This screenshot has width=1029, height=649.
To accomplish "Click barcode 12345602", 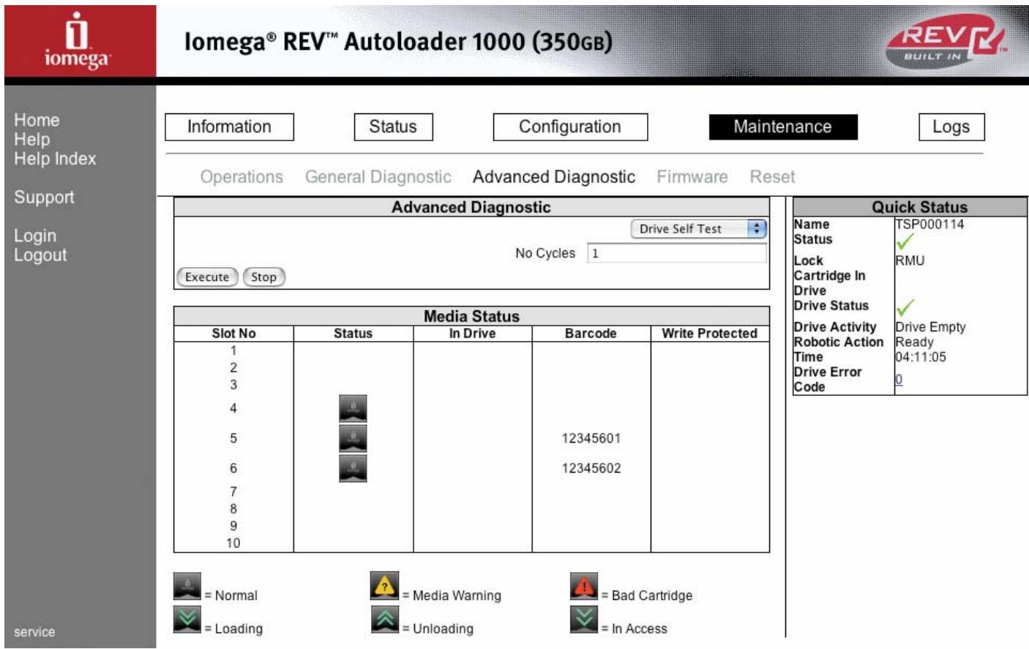I will [591, 468].
